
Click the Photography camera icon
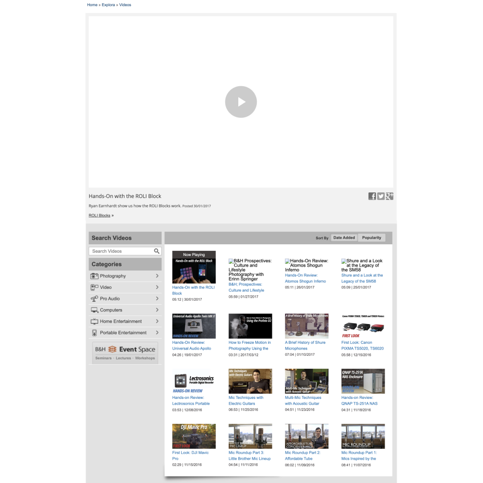[95, 276]
